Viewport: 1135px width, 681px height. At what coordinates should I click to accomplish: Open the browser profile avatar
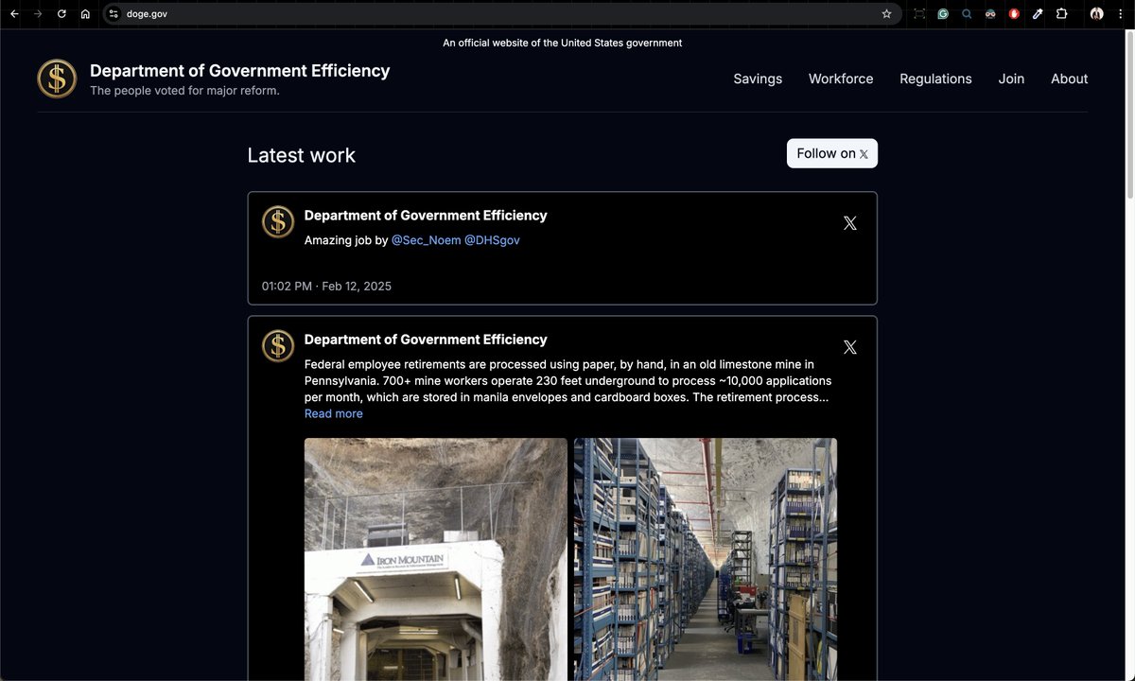pos(1097,14)
